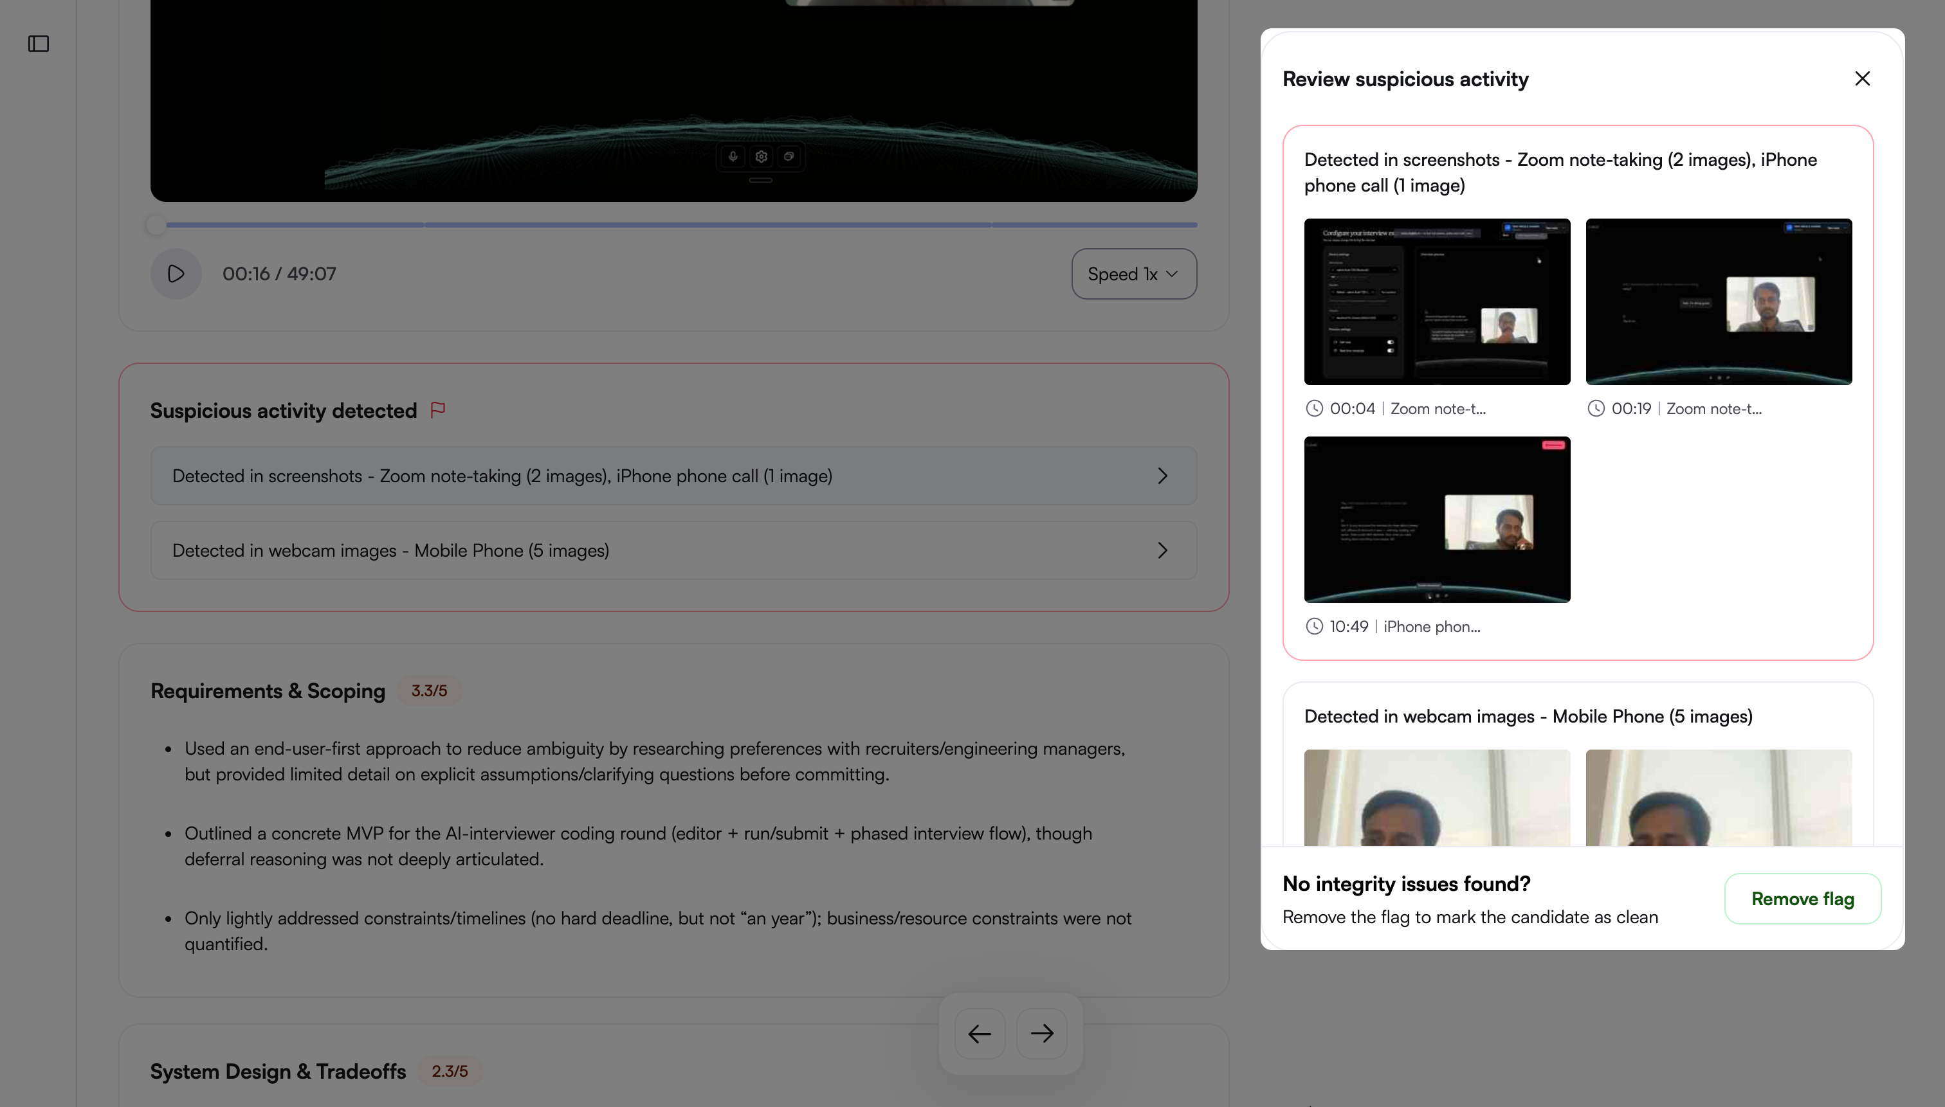Expand 'Detected in screenshots' row chevron
This screenshot has width=1945, height=1107.
[1162, 476]
